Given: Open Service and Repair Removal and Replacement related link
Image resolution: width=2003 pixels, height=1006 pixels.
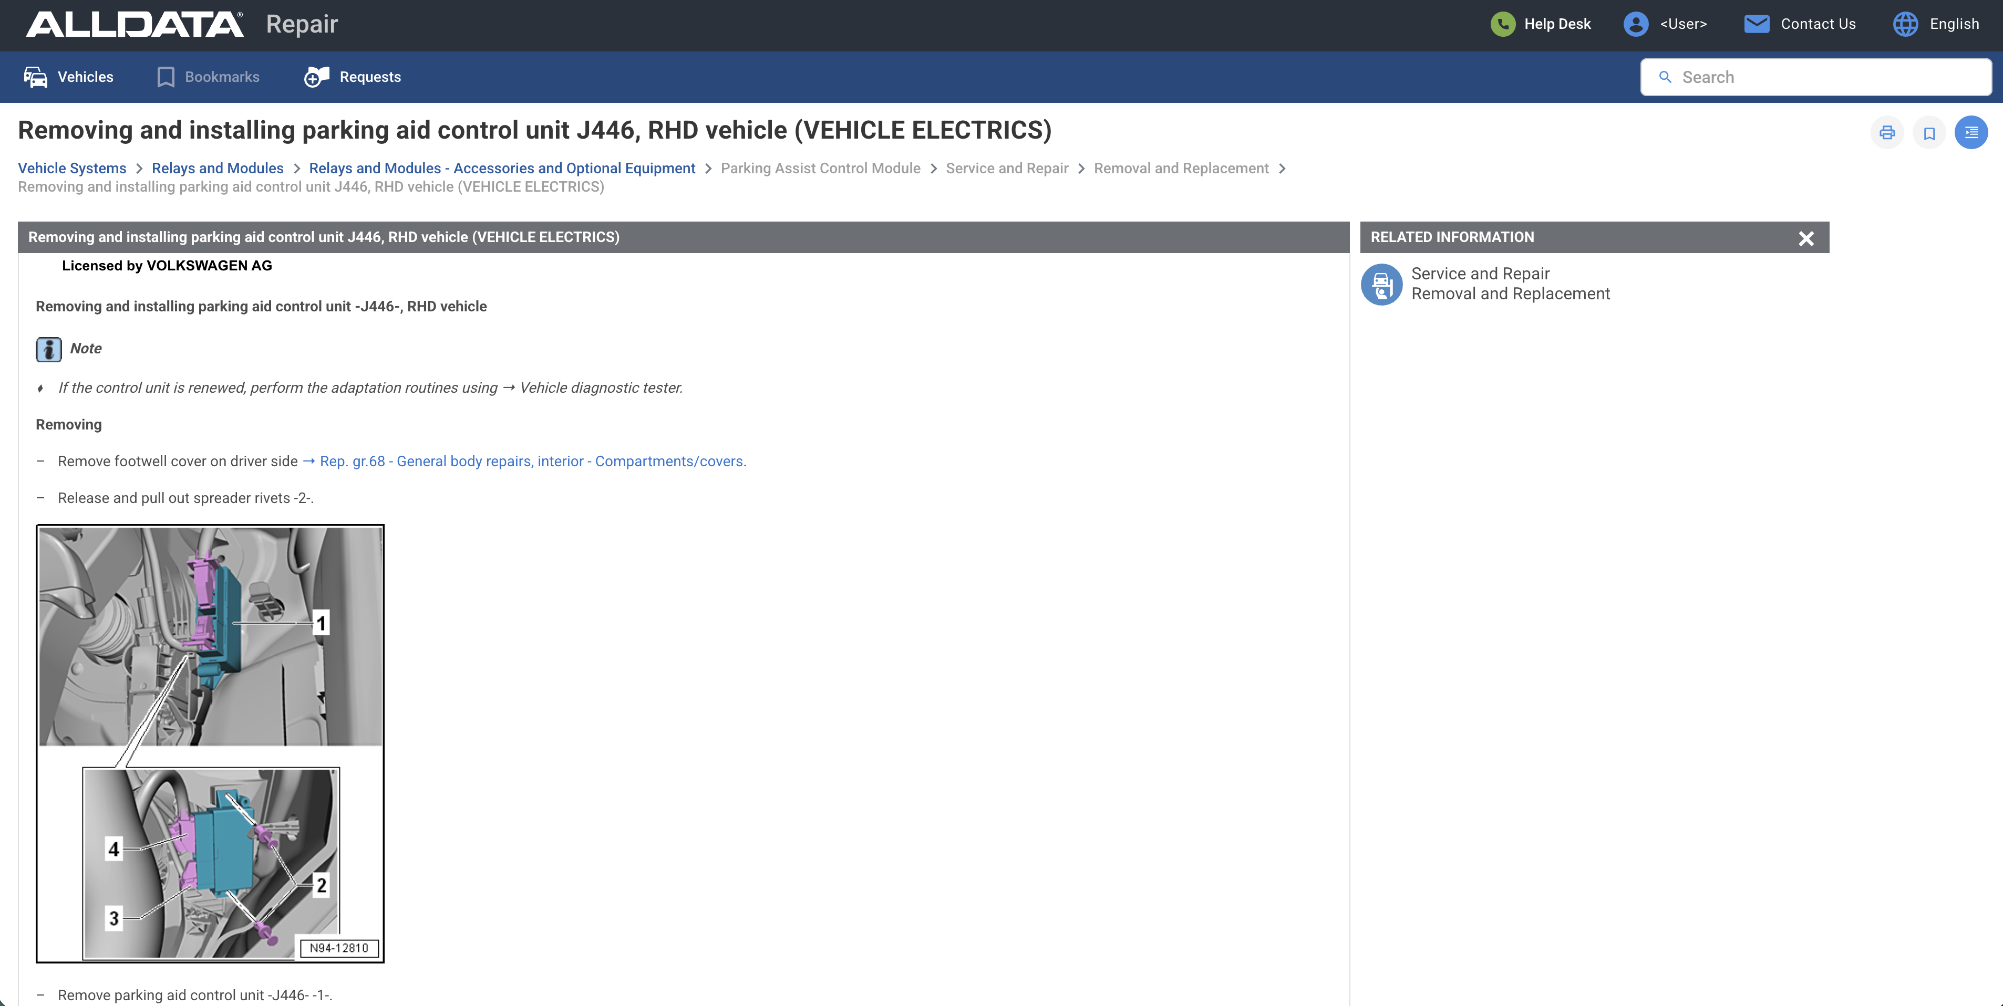Looking at the screenshot, I should tap(1510, 284).
